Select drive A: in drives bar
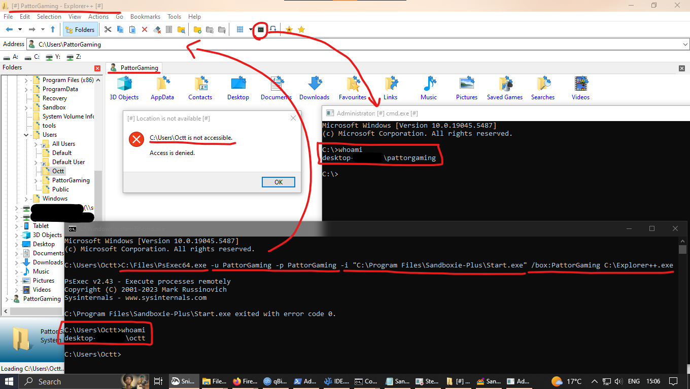 10,57
